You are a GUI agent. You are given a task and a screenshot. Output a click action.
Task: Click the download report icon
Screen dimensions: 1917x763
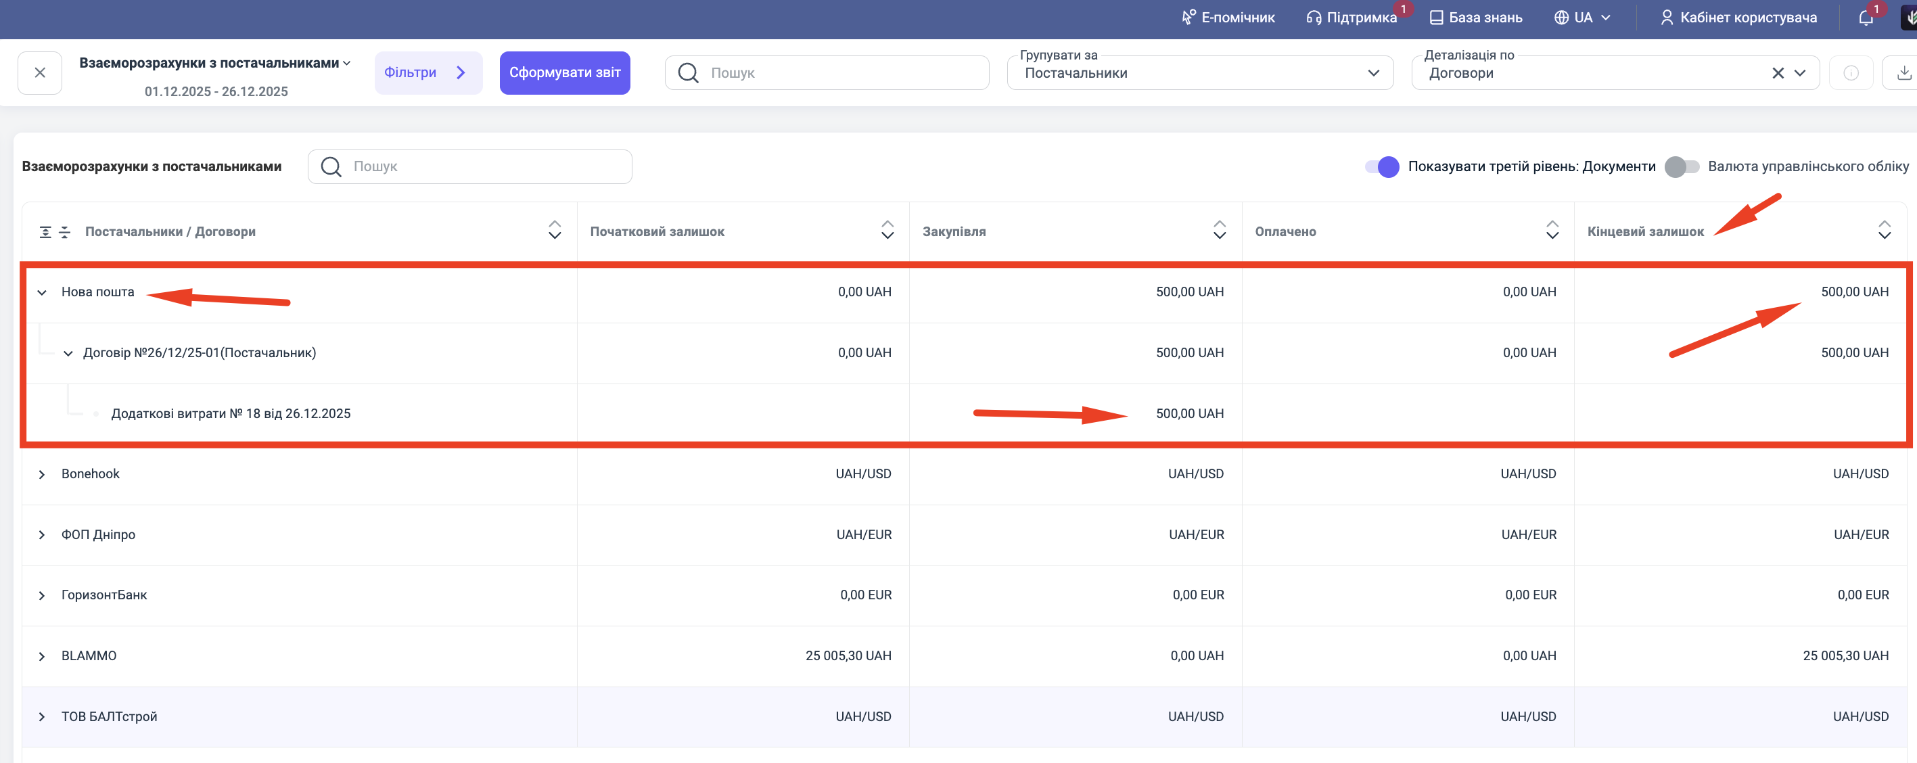tap(1903, 73)
